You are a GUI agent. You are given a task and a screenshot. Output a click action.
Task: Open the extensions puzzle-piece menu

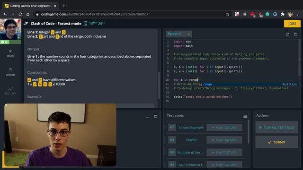[x=283, y=14]
